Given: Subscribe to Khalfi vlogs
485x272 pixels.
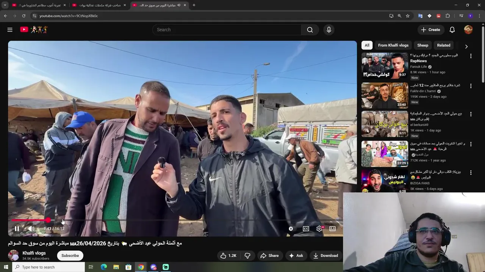Looking at the screenshot, I should (x=70, y=256).
